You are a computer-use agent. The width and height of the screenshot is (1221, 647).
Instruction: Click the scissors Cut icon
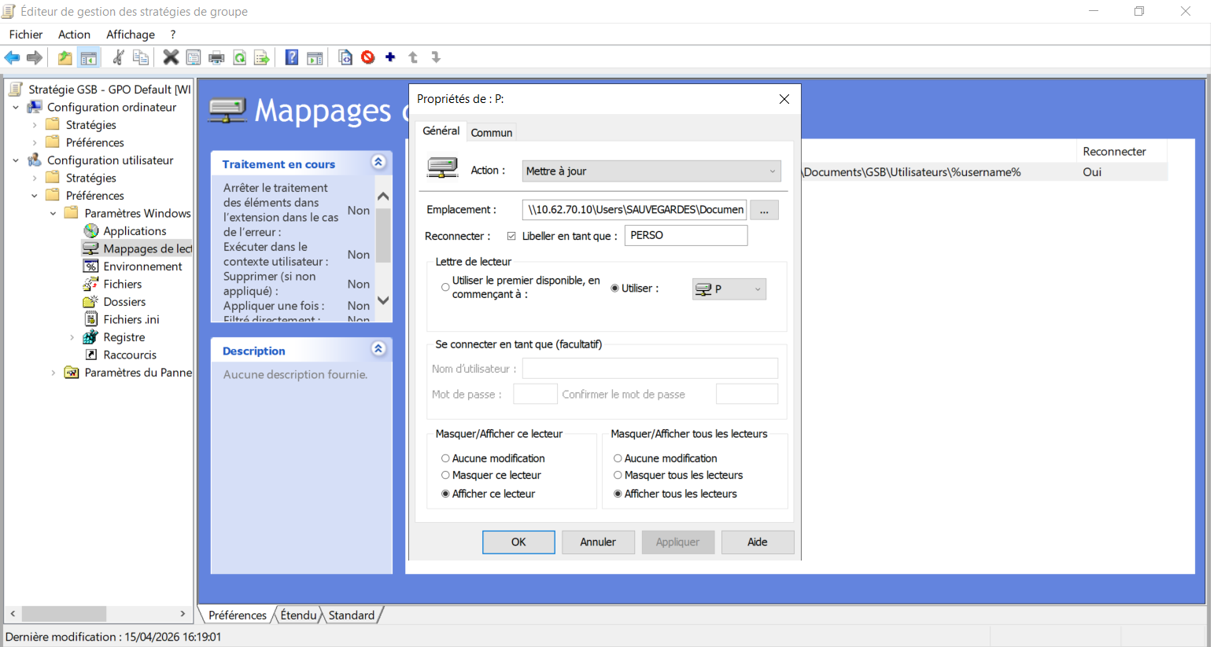coord(118,57)
